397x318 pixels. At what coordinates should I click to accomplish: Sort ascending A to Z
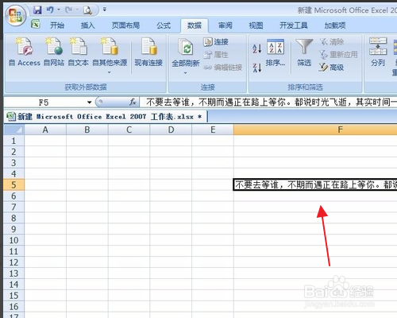click(257, 48)
